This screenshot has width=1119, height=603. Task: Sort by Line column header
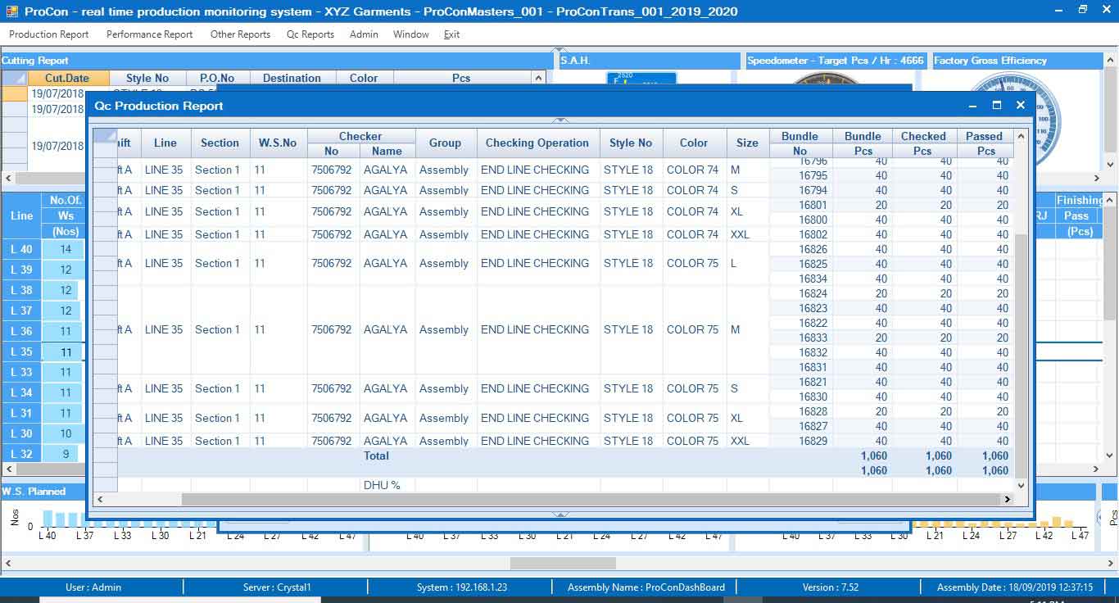point(165,143)
